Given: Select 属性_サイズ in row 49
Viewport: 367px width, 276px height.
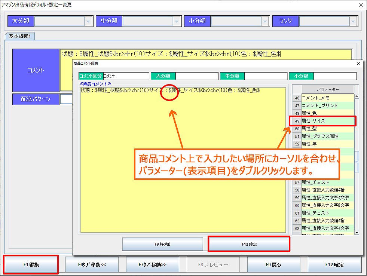Looking at the screenshot, I should (327, 121).
